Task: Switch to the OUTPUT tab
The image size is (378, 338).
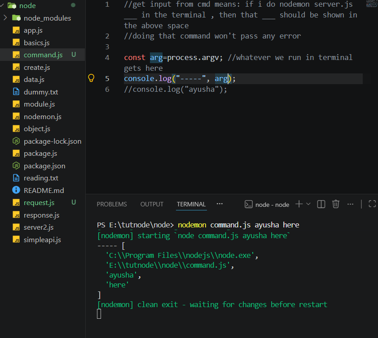Action: (x=152, y=204)
